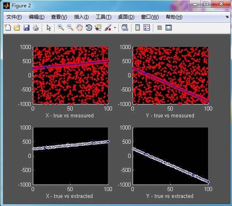The image size is (232, 206).
Task: Open the 文件(F) menu
Action: point(14,17)
